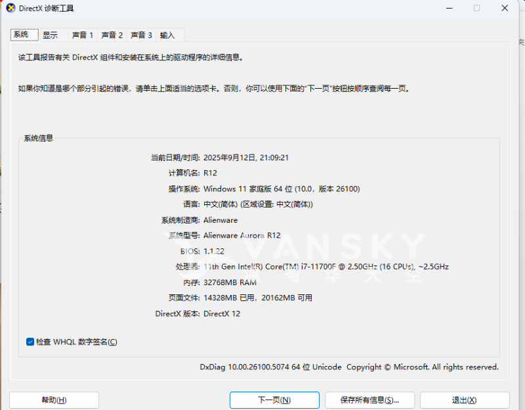
Task: Switch to the 输入 tab
Action: (168, 35)
